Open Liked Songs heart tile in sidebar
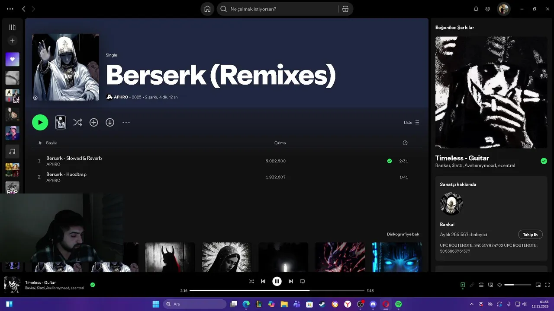This screenshot has height=311, width=554. (12, 59)
